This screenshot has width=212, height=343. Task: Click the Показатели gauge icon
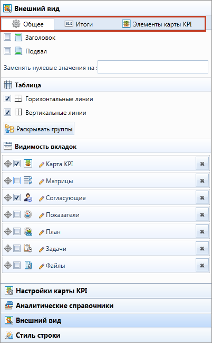pos(28,214)
